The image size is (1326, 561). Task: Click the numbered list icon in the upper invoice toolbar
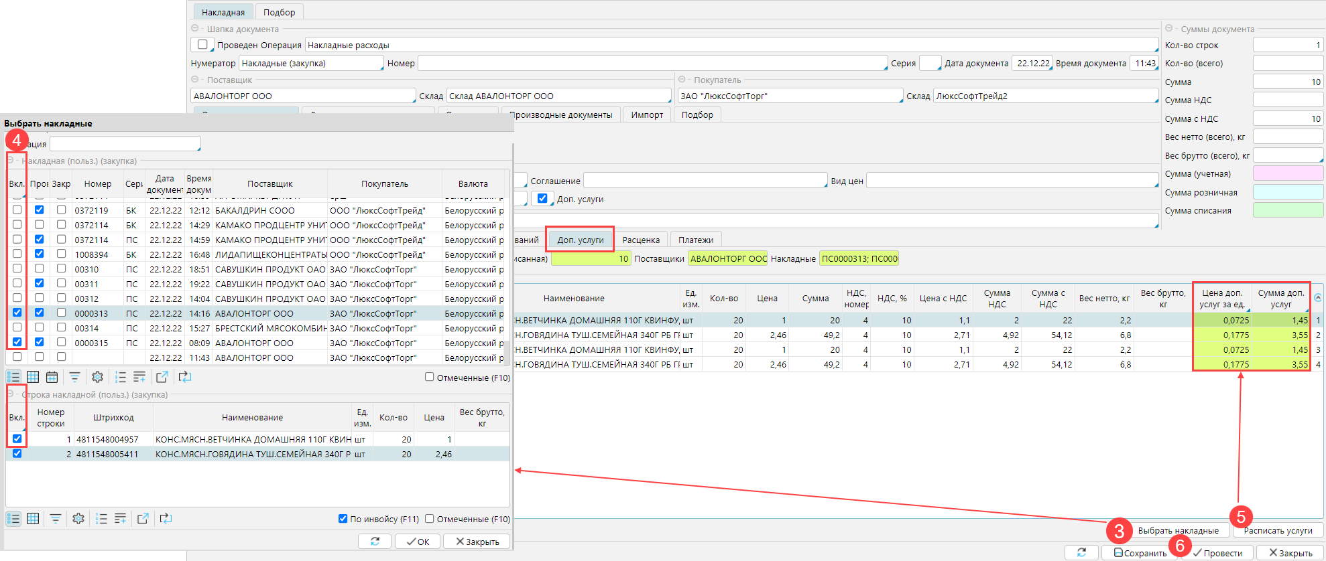point(121,377)
